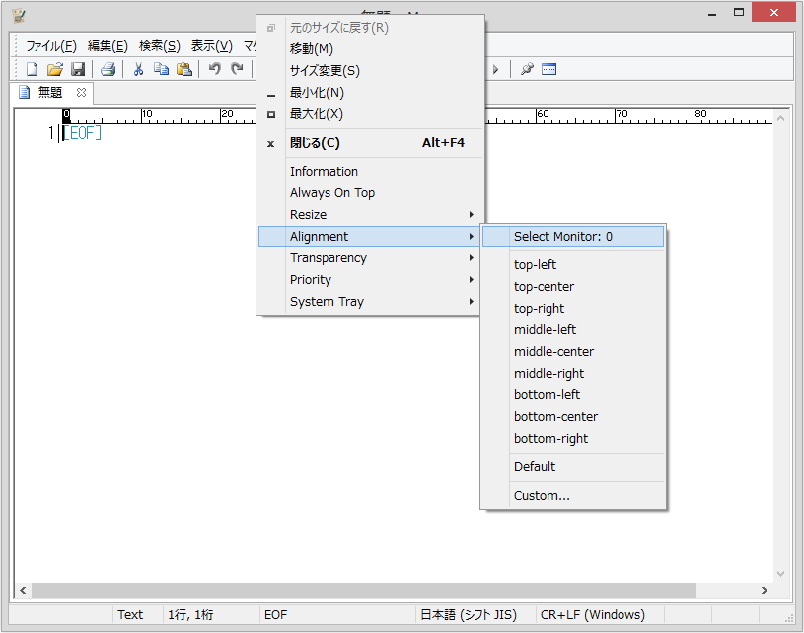Expand the Alignment submenu
Viewport: 804px width, 633px height.
[x=370, y=237]
